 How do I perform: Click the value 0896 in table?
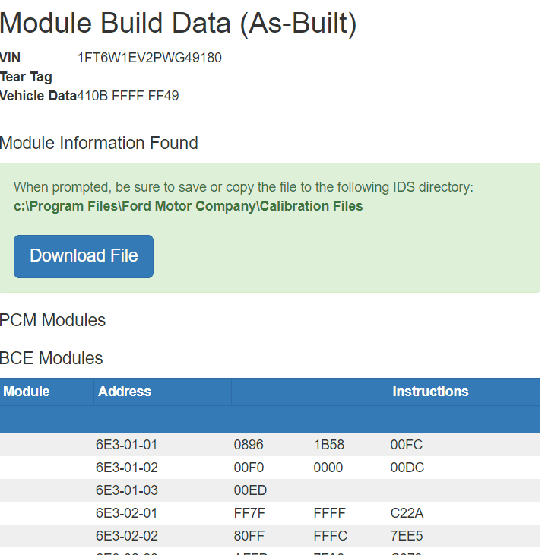click(x=249, y=445)
